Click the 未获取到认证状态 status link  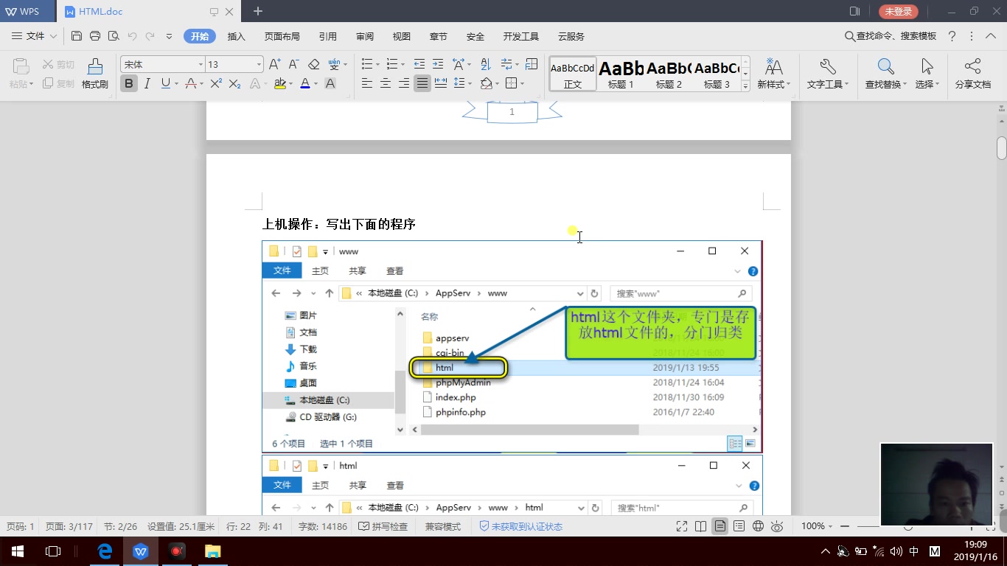click(x=521, y=526)
